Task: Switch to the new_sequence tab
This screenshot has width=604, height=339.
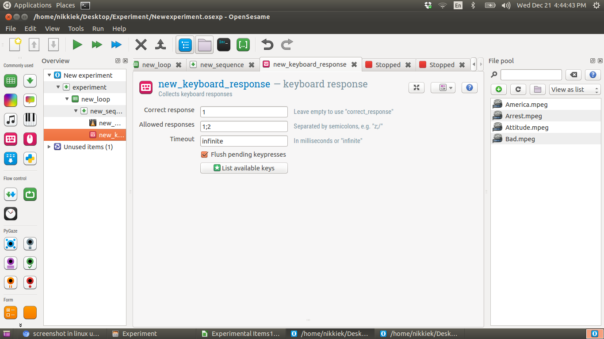Action: 222,64
